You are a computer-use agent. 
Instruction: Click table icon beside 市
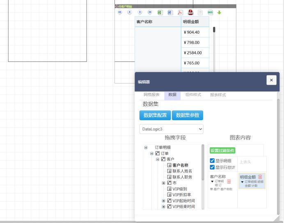169,183
